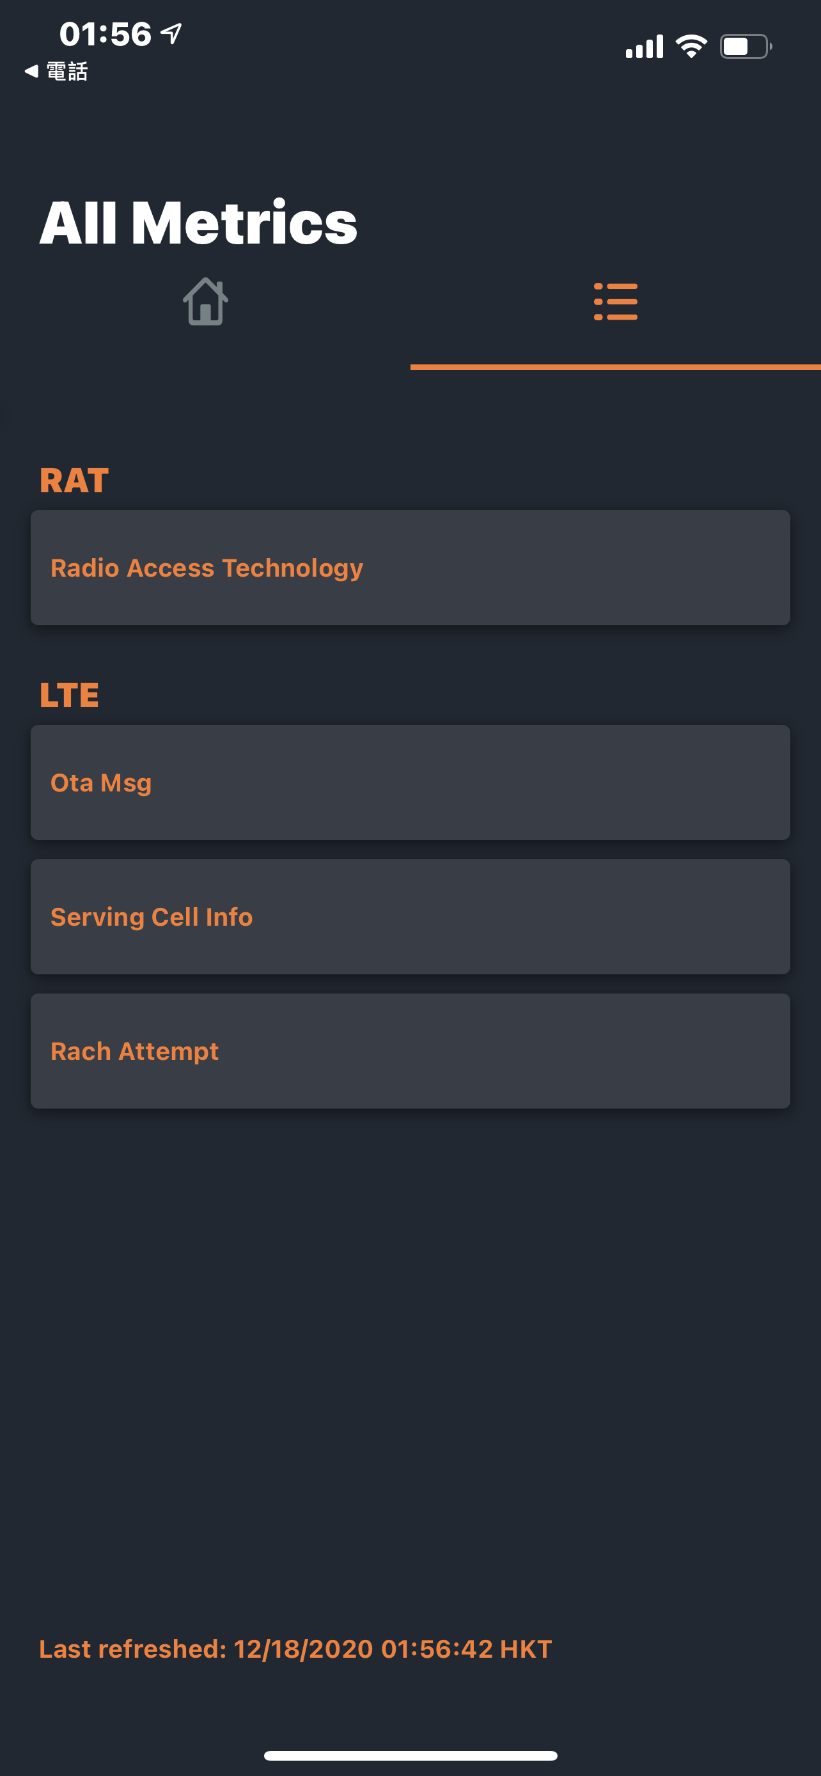Tap the Ota Msg label text
The height and width of the screenshot is (1776, 821).
[100, 783]
